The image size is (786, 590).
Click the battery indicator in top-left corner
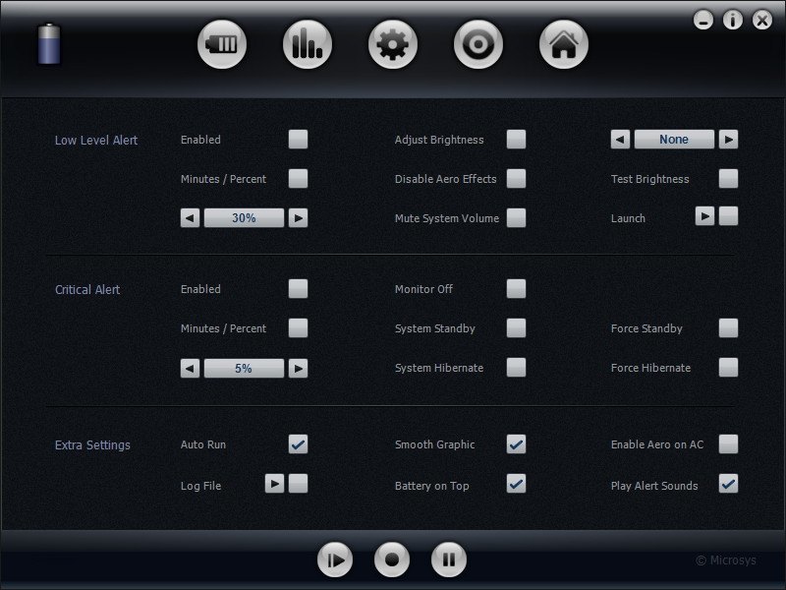(x=49, y=45)
